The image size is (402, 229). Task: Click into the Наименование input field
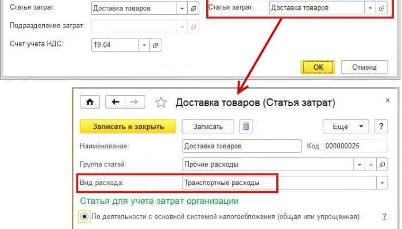click(241, 146)
